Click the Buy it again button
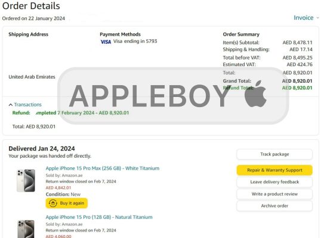This screenshot has height=238, width=321. click(x=67, y=203)
